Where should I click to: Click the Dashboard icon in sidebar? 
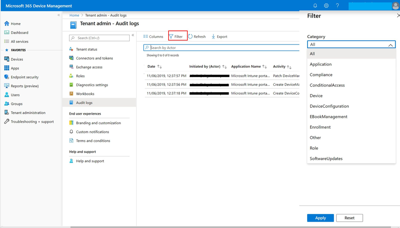coord(7,32)
